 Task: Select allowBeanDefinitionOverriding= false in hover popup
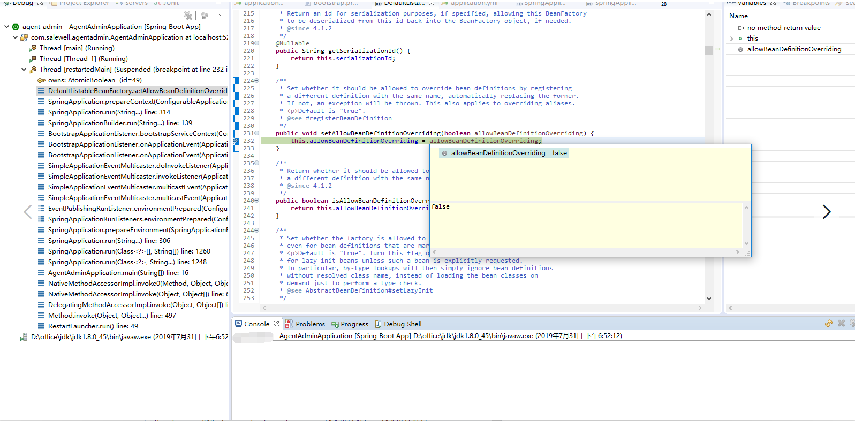[x=504, y=153]
